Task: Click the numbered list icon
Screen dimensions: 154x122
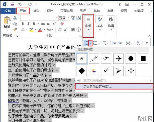Action: click(95, 43)
